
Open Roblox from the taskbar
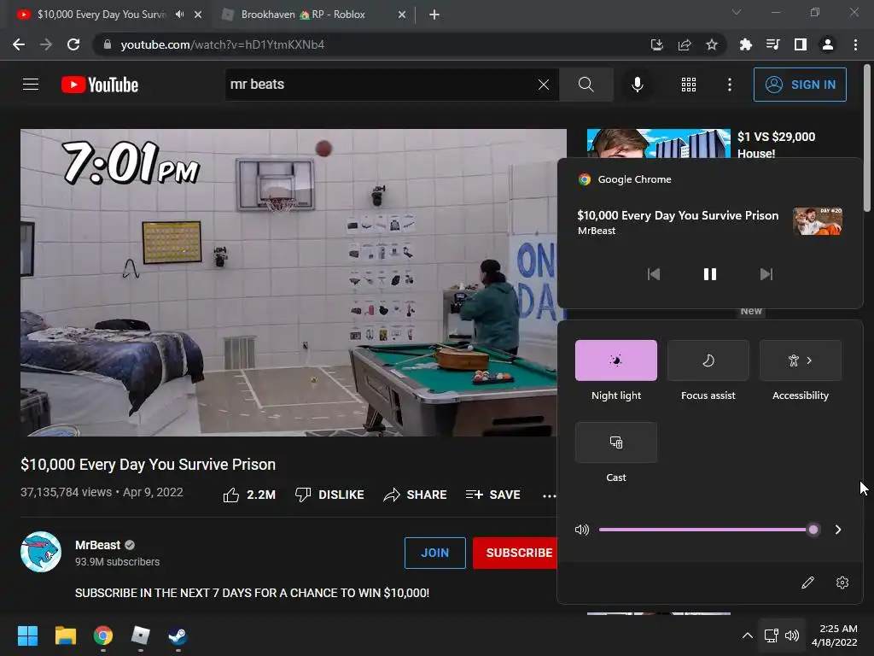[141, 635]
